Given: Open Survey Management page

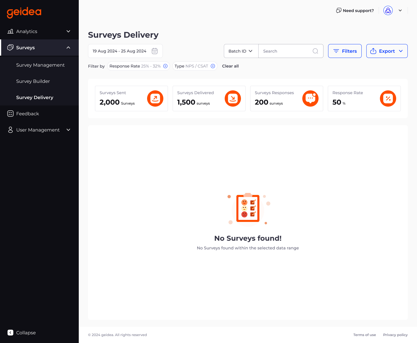Looking at the screenshot, I should coord(40,65).
